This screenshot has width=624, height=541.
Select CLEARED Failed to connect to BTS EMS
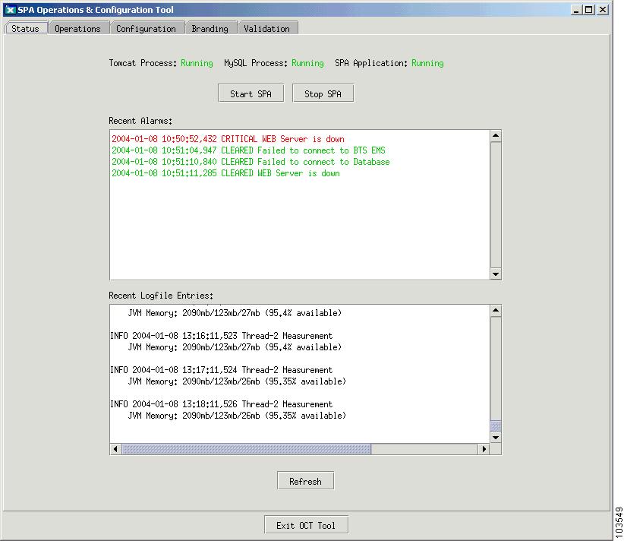[x=248, y=150]
